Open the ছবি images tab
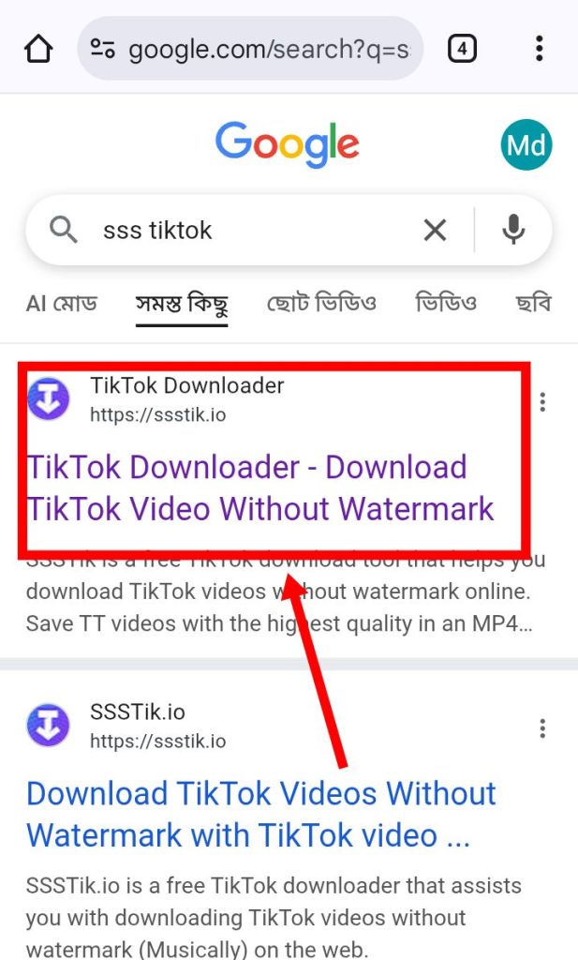The height and width of the screenshot is (960, 578). click(x=533, y=303)
